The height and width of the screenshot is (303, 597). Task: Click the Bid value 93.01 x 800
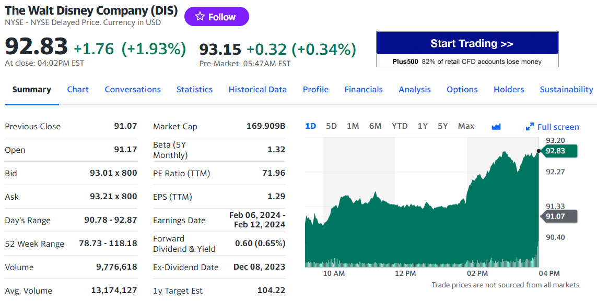113,173
